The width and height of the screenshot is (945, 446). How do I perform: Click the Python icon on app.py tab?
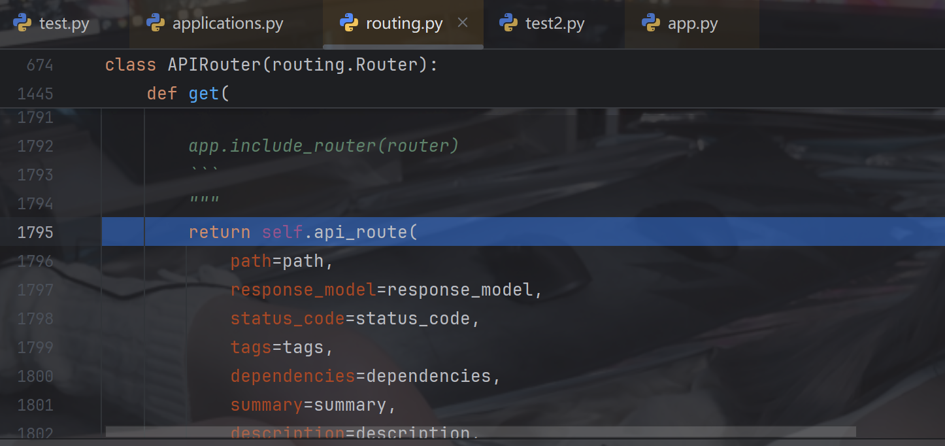(x=651, y=24)
